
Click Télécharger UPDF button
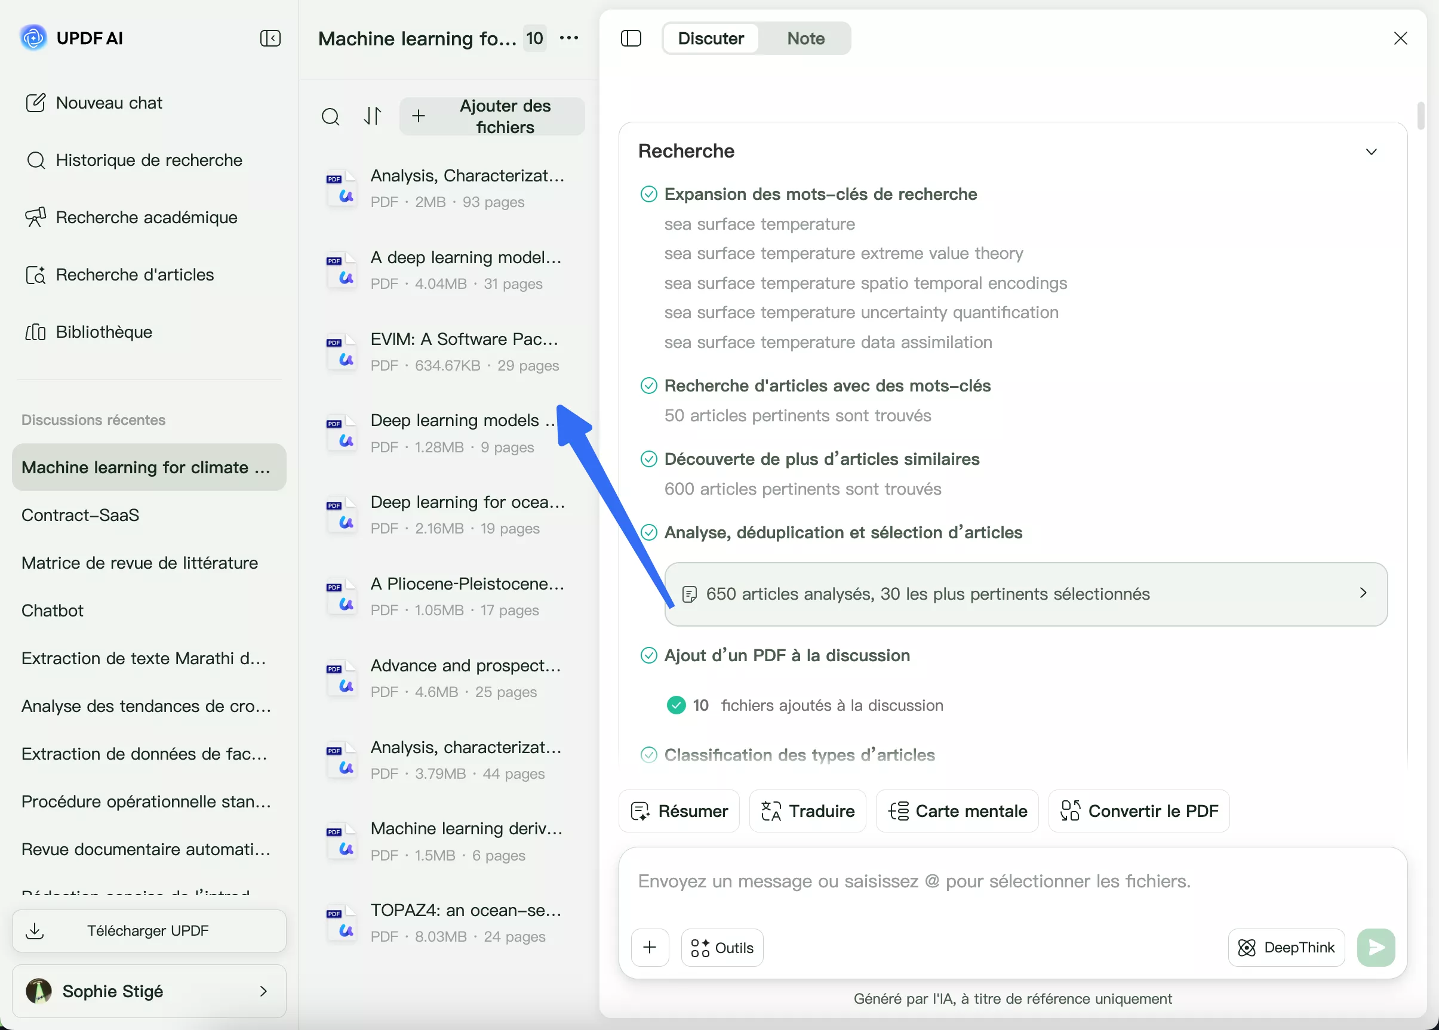tap(149, 930)
